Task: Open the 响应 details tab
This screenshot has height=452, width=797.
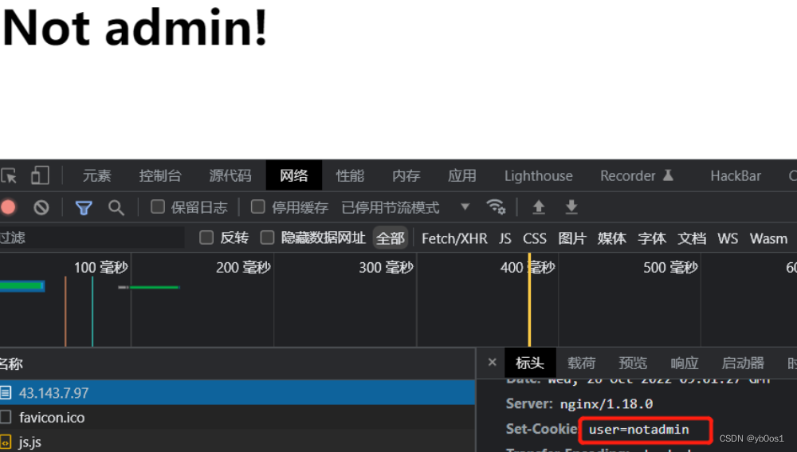Action: click(x=684, y=363)
